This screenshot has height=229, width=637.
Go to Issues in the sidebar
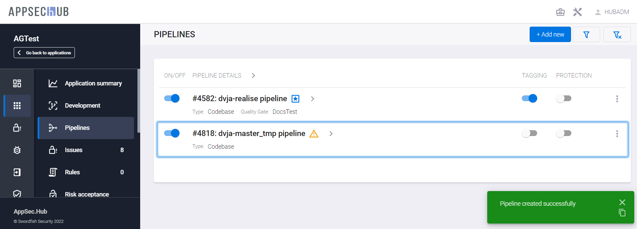pyautogui.click(x=74, y=150)
